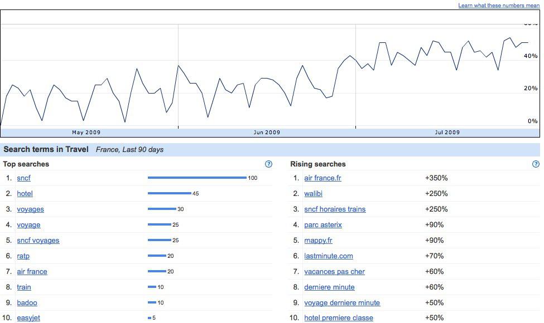Click the '20%' axis label
Viewport: 544px width, 323px height.
click(x=531, y=89)
